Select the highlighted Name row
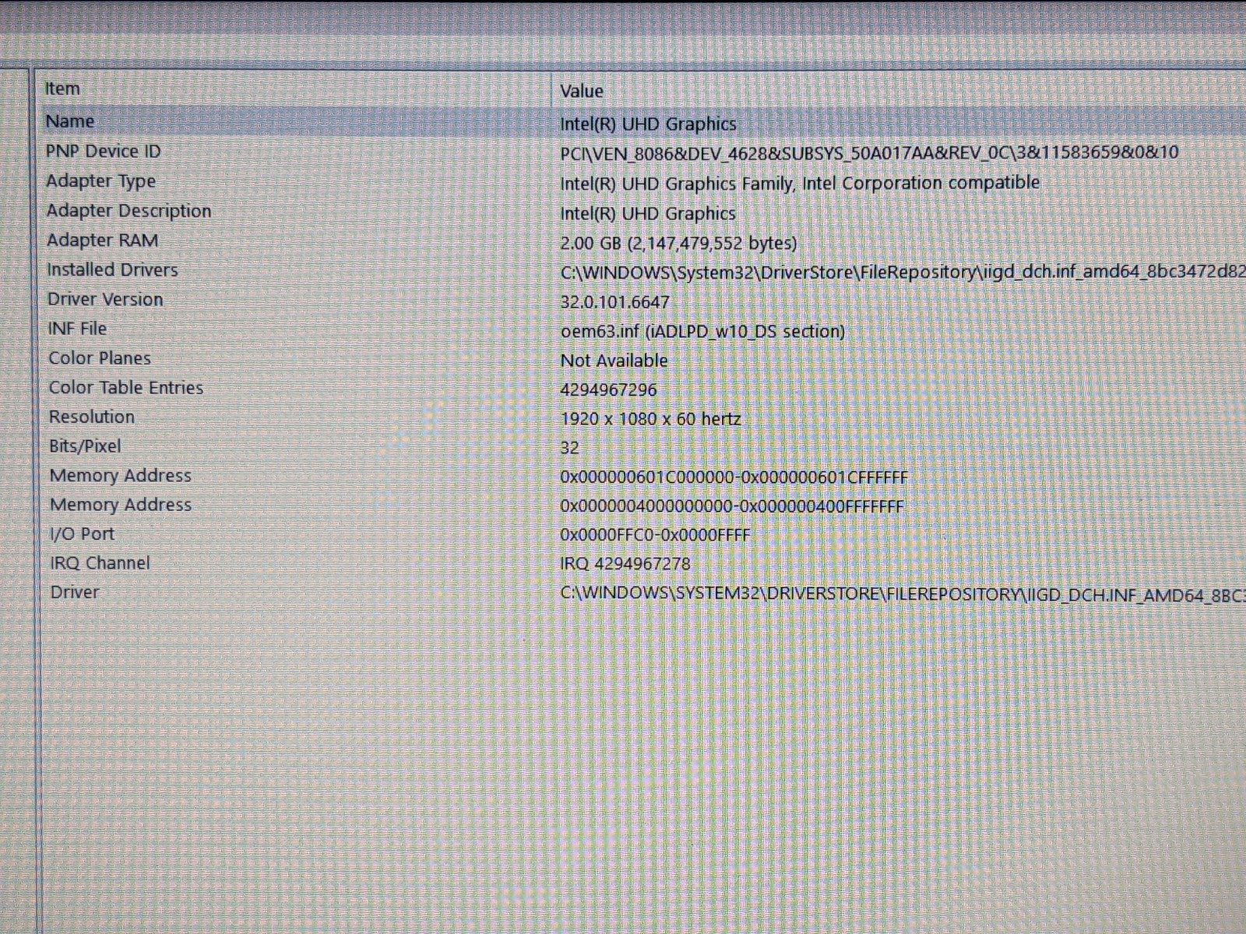 coord(70,121)
